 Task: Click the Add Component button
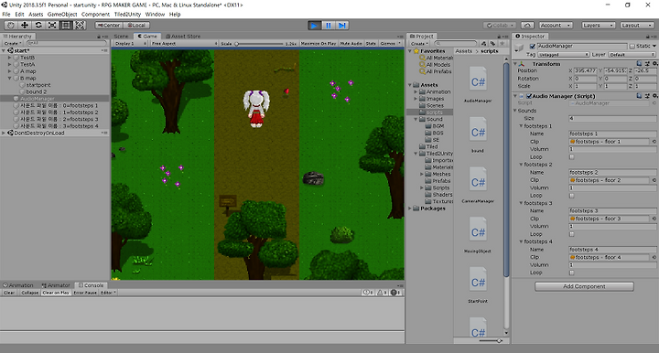[584, 286]
